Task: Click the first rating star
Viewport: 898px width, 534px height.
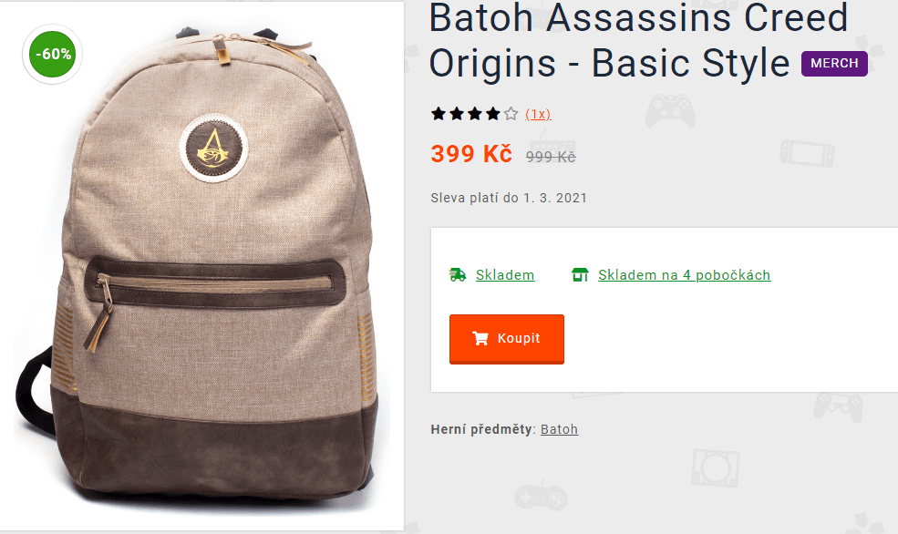Action: 439,114
